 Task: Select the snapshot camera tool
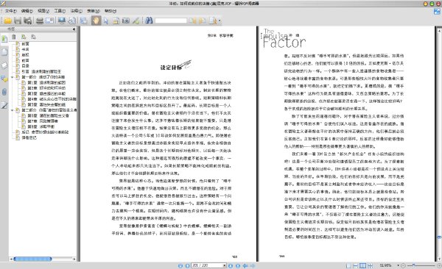(126, 21)
